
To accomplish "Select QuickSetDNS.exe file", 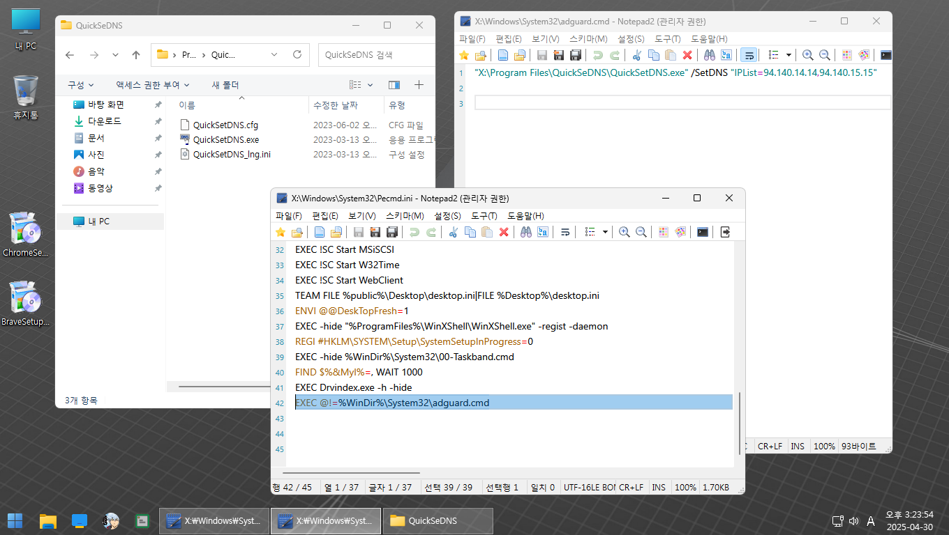I will pyautogui.click(x=226, y=139).
